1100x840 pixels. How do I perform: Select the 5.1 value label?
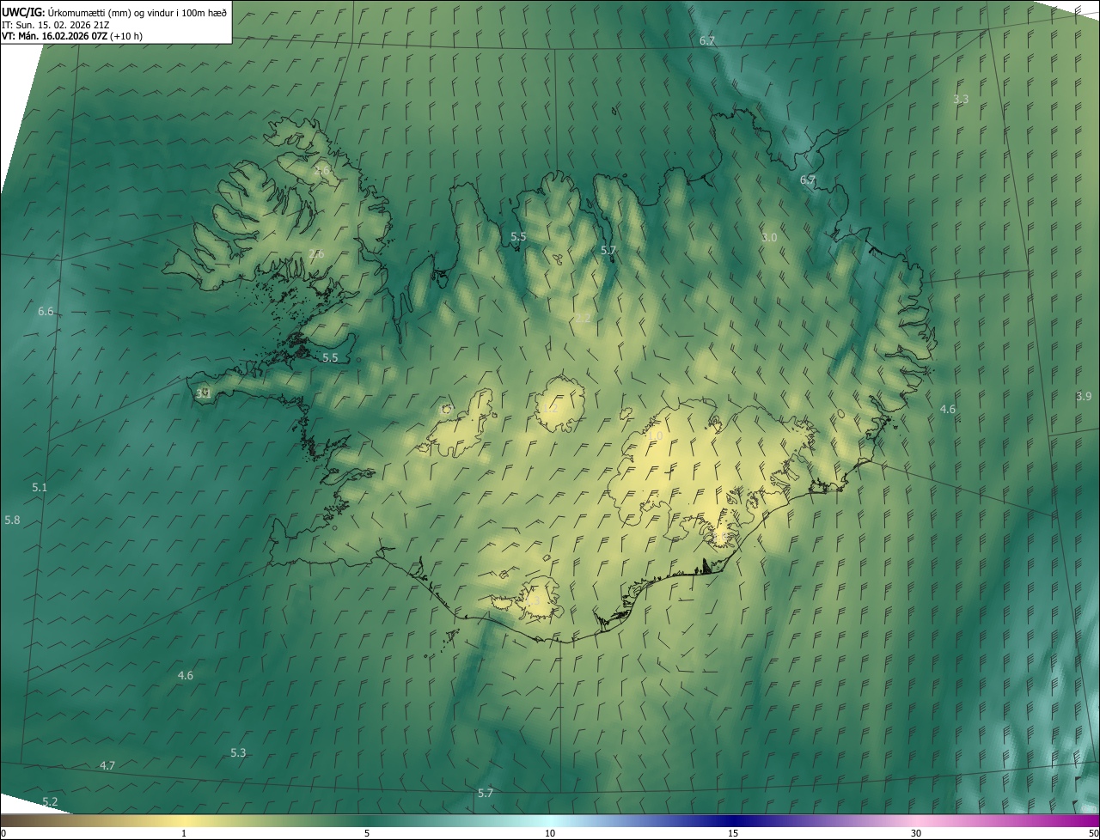tap(40, 488)
